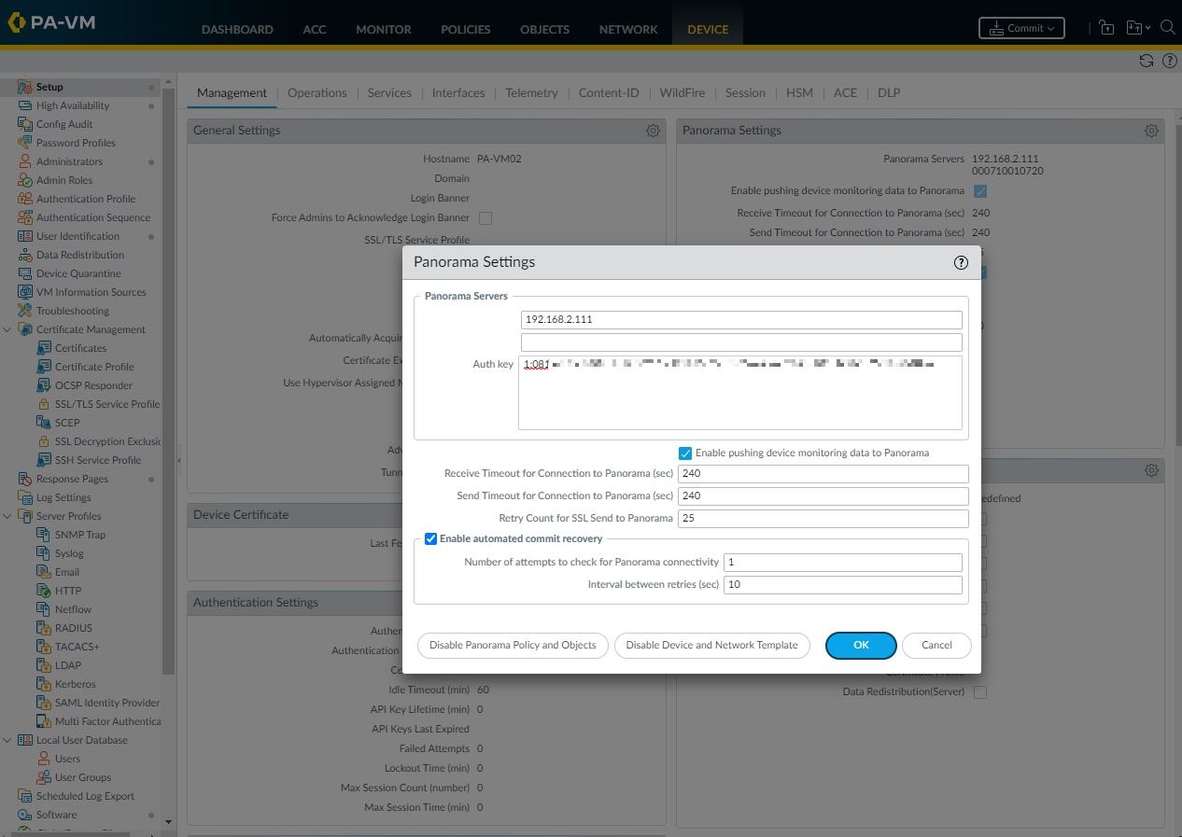Click the High Availability icon
This screenshot has width=1182, height=837.
point(25,105)
